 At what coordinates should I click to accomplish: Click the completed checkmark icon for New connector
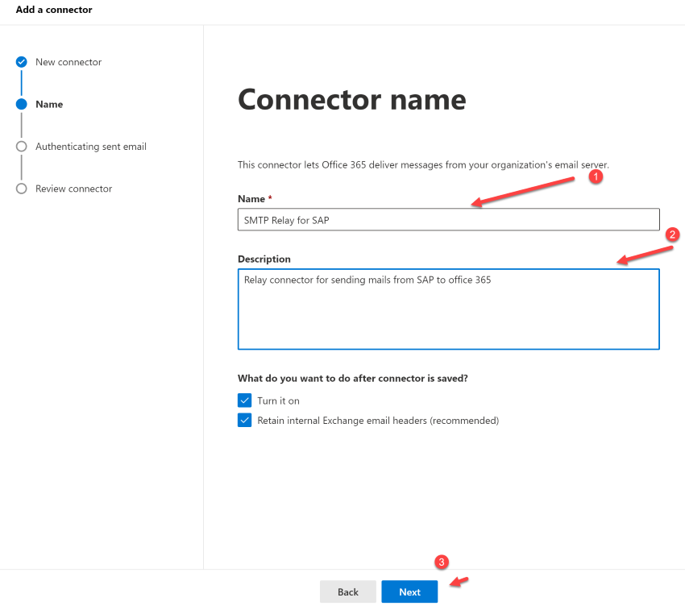[22, 62]
